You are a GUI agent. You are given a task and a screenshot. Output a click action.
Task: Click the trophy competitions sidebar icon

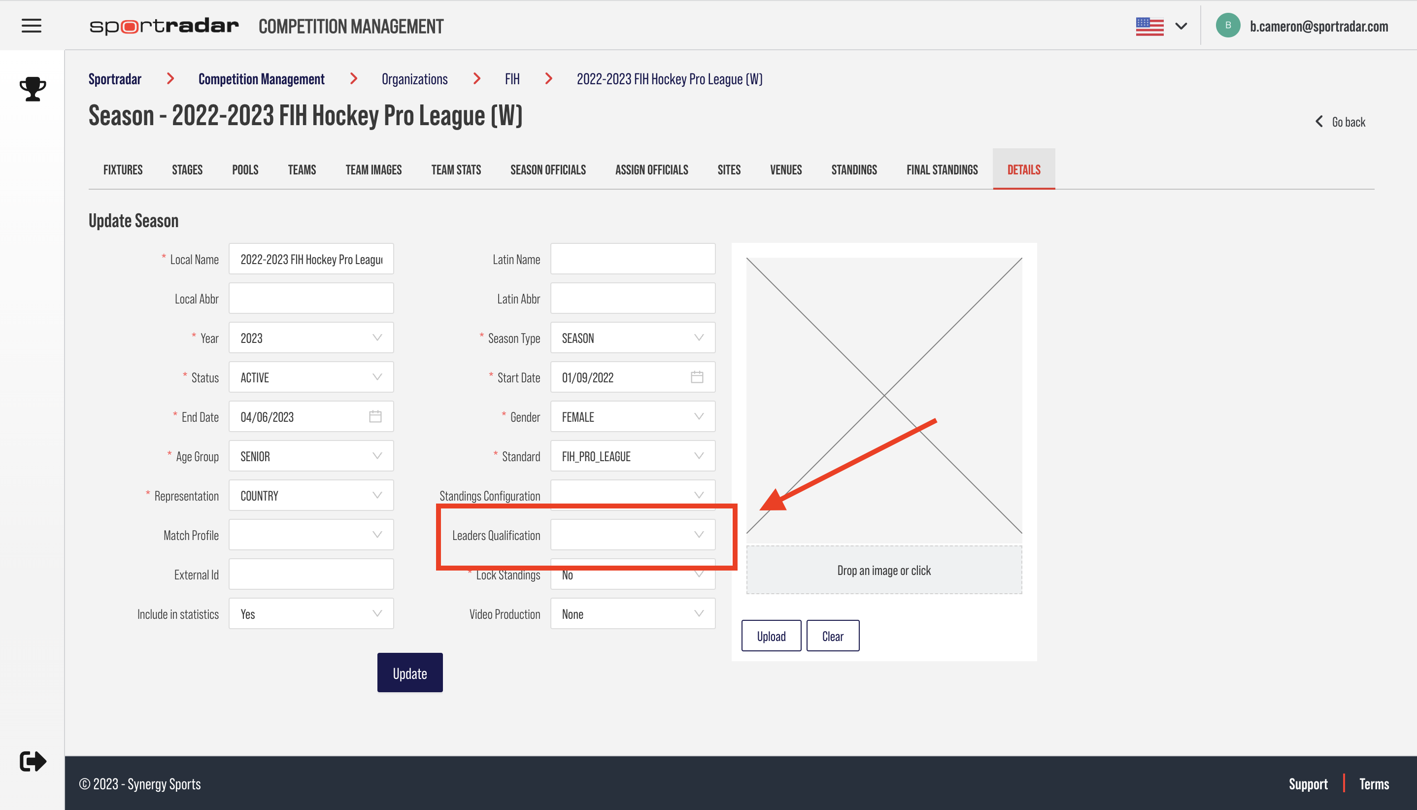33,89
